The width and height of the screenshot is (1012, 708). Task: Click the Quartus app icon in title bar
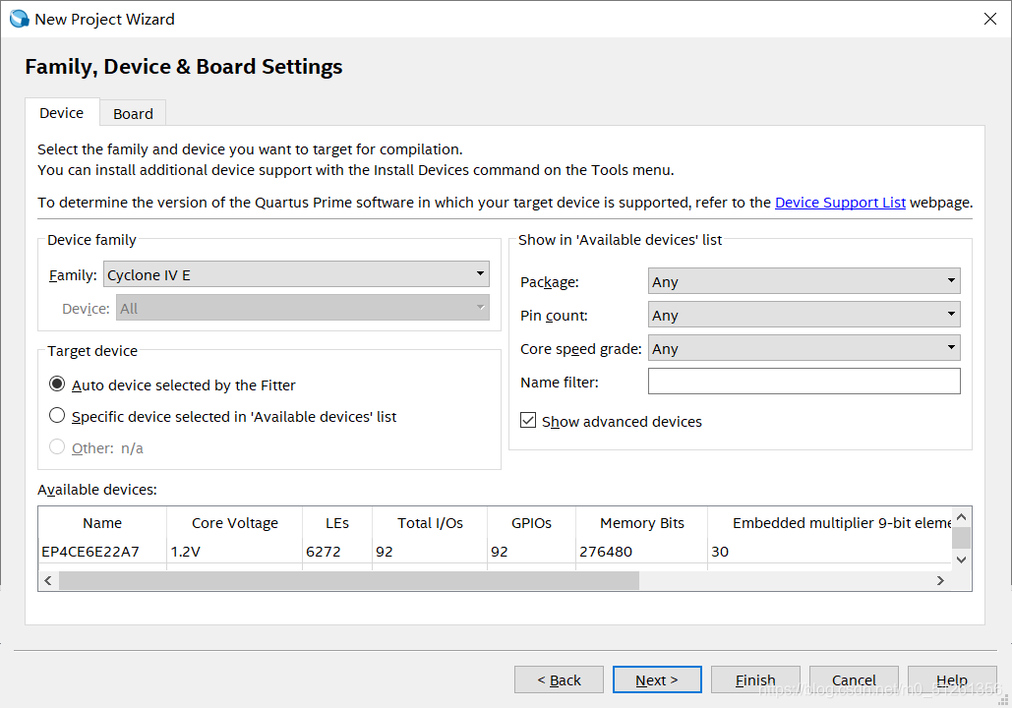(19, 19)
